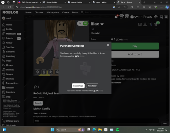
Task: Open the messages icon in Roblox header
Action: click(127, 17)
